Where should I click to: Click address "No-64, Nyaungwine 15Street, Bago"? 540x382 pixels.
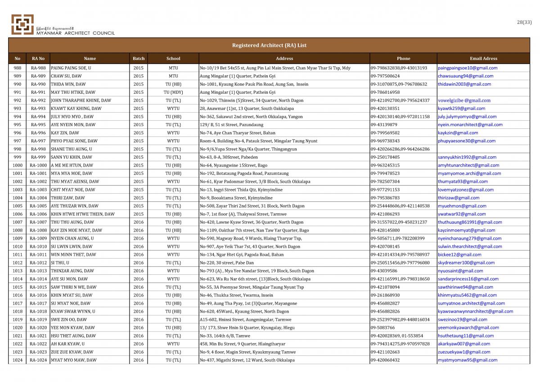[230, 165]
